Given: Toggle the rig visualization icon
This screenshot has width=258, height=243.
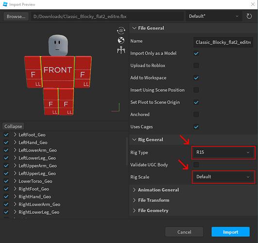Looking at the screenshot, I should [121, 50].
